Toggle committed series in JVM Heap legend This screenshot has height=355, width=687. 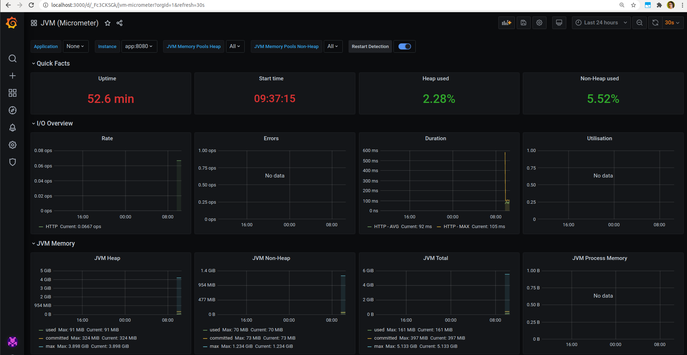click(x=57, y=338)
